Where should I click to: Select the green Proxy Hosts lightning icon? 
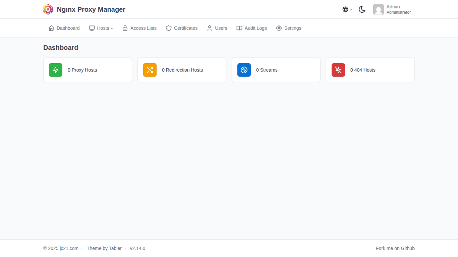55,70
